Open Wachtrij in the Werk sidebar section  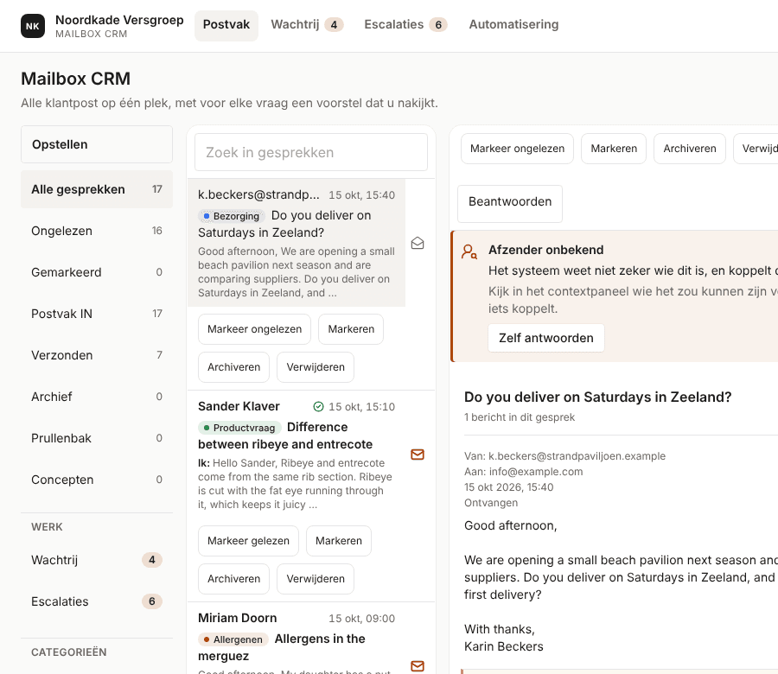click(97, 560)
